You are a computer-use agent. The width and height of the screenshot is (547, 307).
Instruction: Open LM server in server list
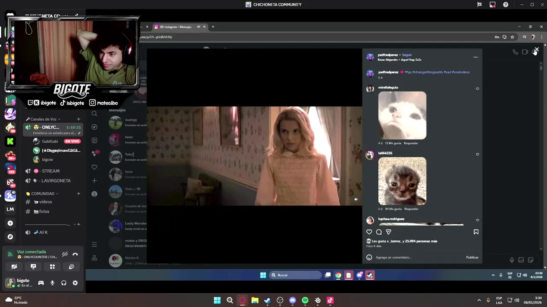click(x=10, y=209)
